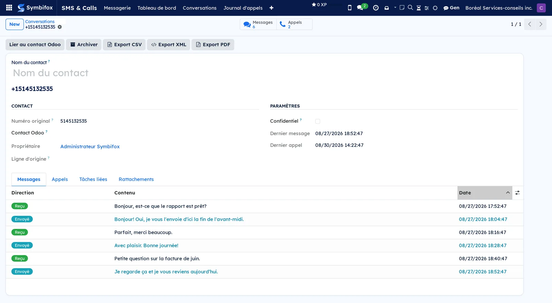Export conversation as XML

point(169,44)
